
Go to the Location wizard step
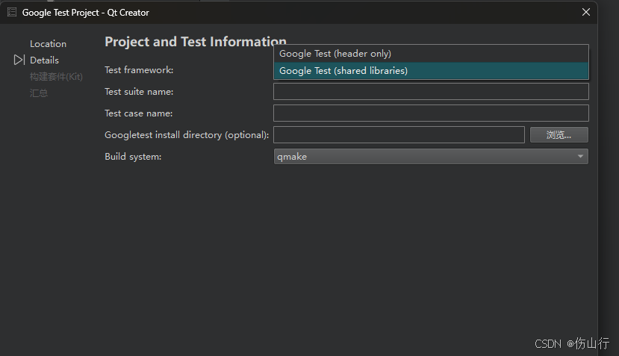(48, 43)
